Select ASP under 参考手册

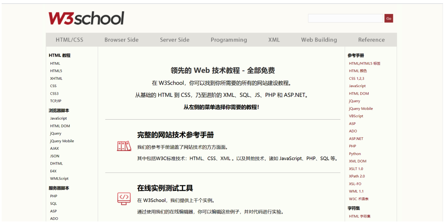point(352,124)
